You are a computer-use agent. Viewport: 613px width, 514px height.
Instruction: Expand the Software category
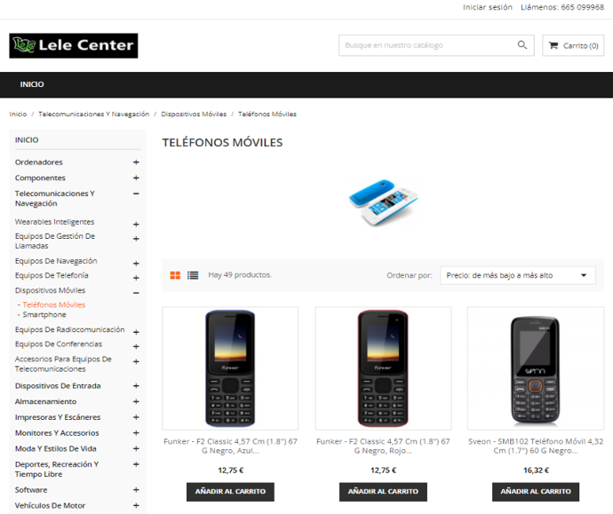pyautogui.click(x=136, y=490)
